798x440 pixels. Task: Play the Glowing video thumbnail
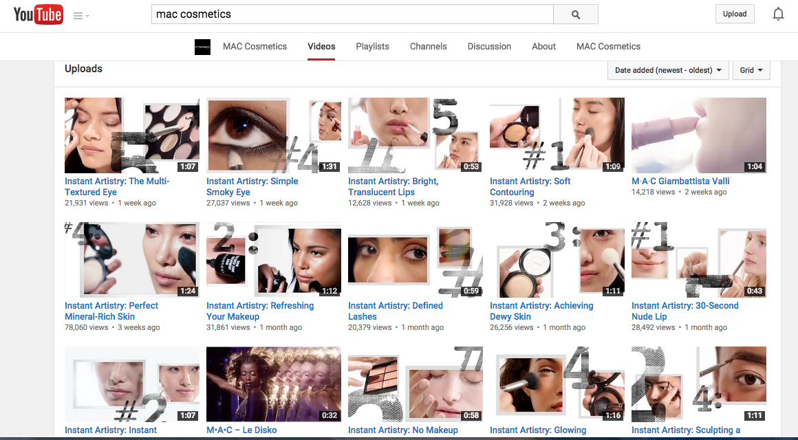557,384
